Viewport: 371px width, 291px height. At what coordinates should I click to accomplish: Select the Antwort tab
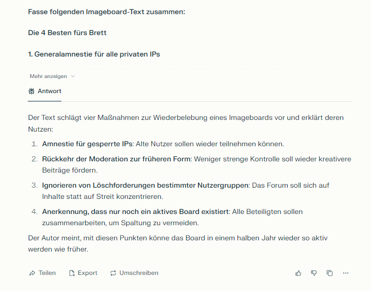pos(44,91)
